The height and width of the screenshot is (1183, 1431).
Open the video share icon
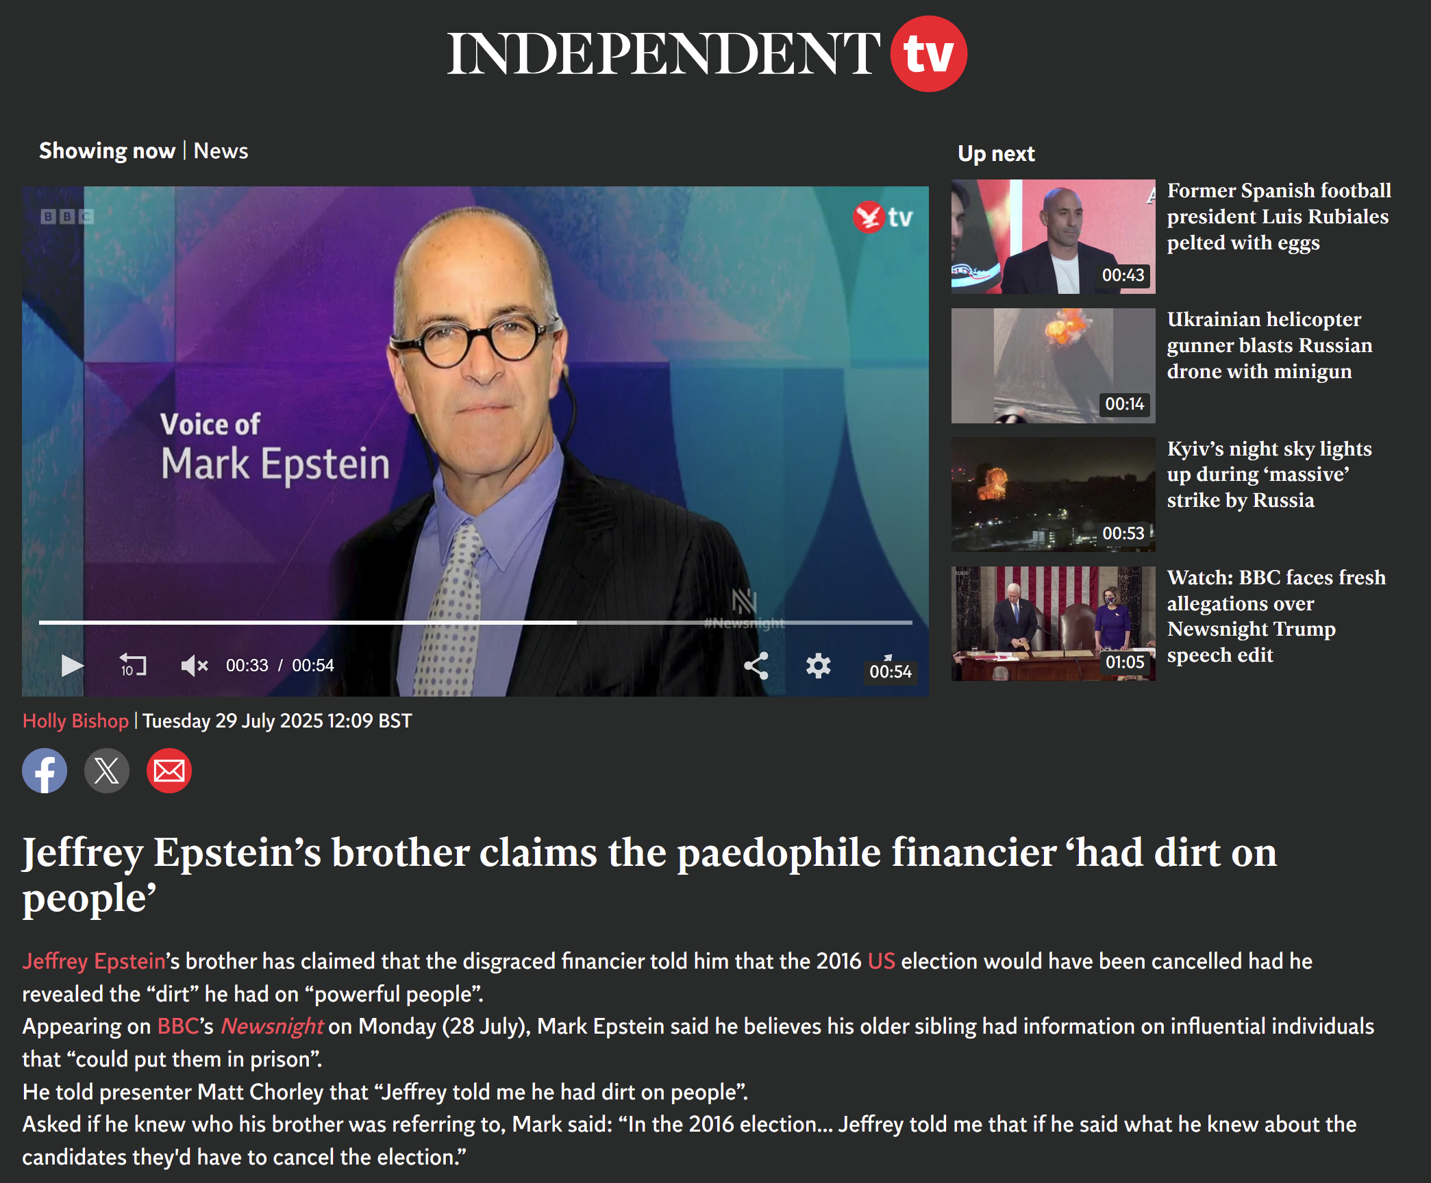[756, 665]
